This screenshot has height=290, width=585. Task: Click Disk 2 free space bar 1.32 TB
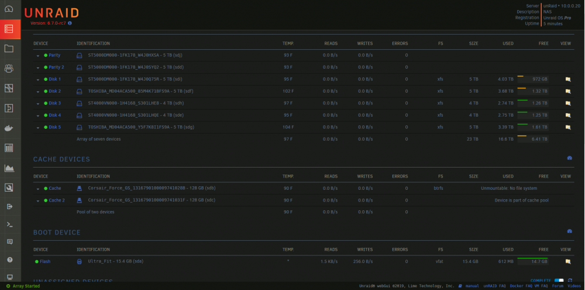coord(532,91)
